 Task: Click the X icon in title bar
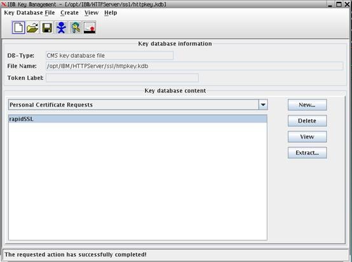[3, 4]
